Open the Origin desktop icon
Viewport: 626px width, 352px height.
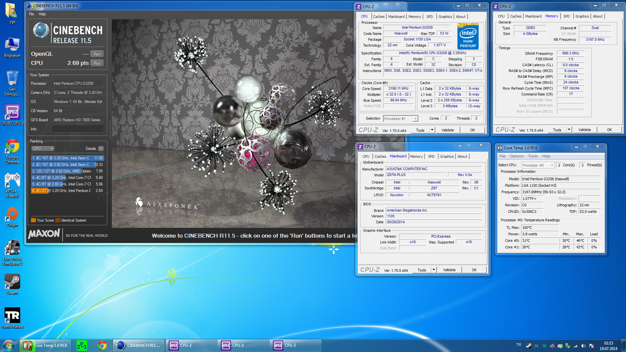click(x=12, y=214)
